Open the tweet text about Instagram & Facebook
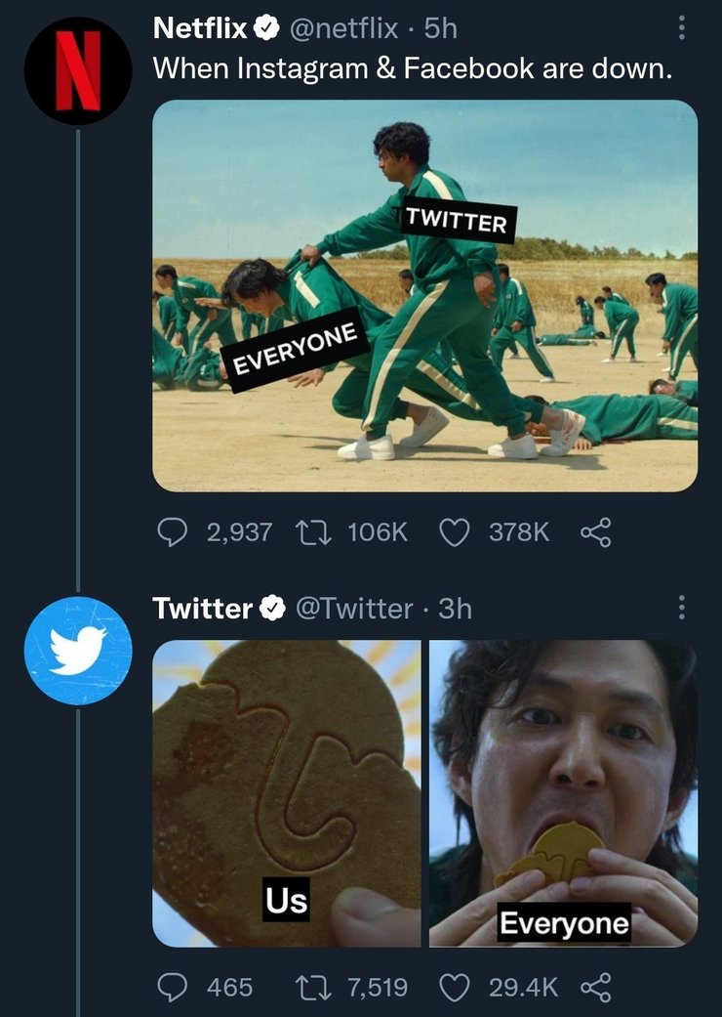Viewport: 722px width, 1017px height. click(413, 68)
